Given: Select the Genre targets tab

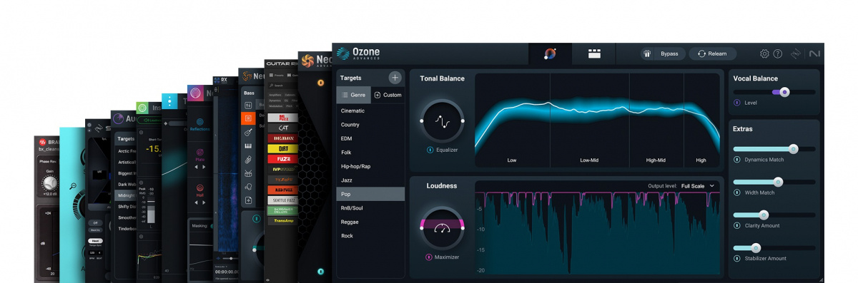Looking at the screenshot, I should 353,95.
